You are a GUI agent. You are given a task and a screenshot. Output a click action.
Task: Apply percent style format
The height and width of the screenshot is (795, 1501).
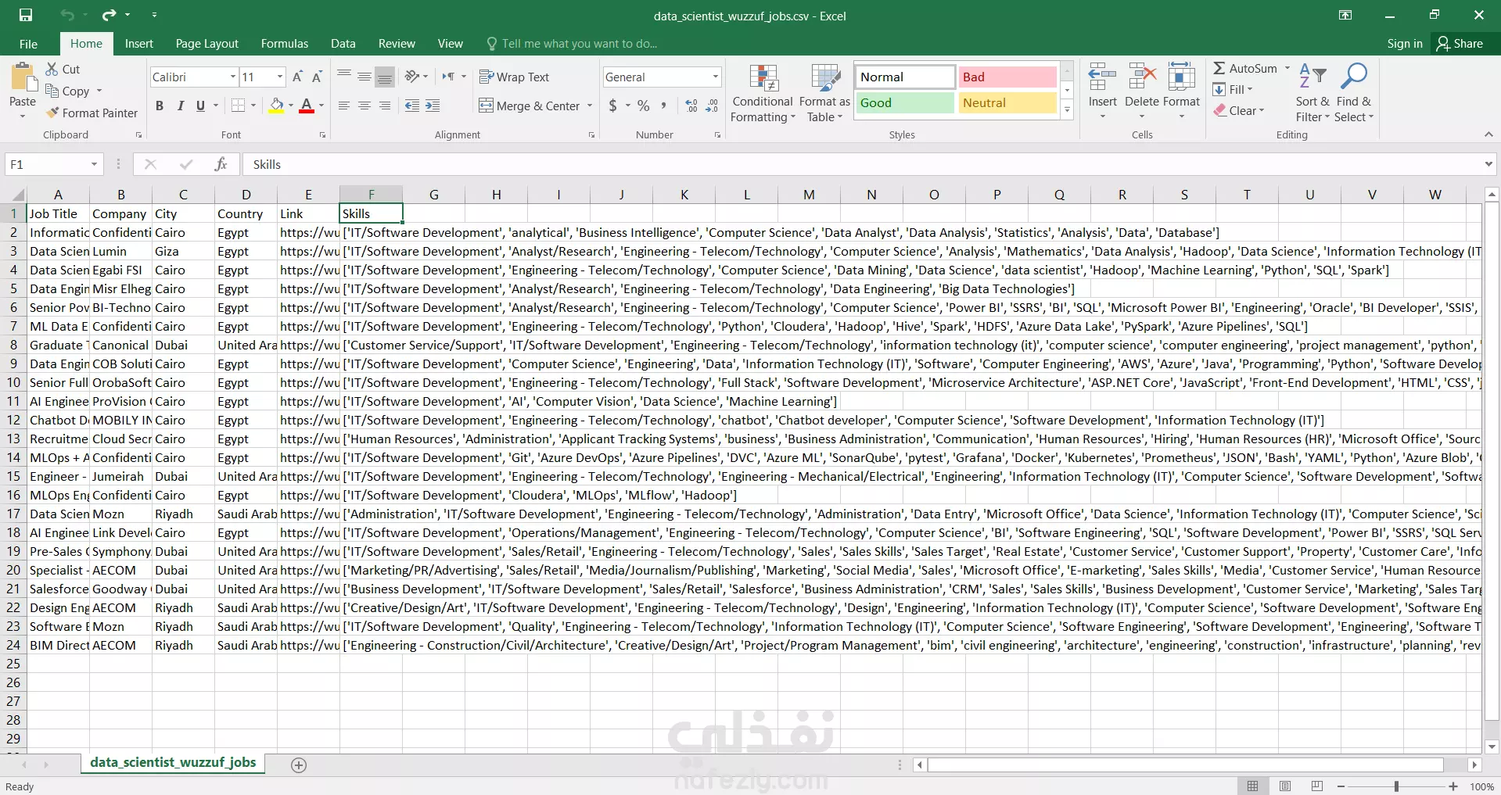(x=643, y=106)
